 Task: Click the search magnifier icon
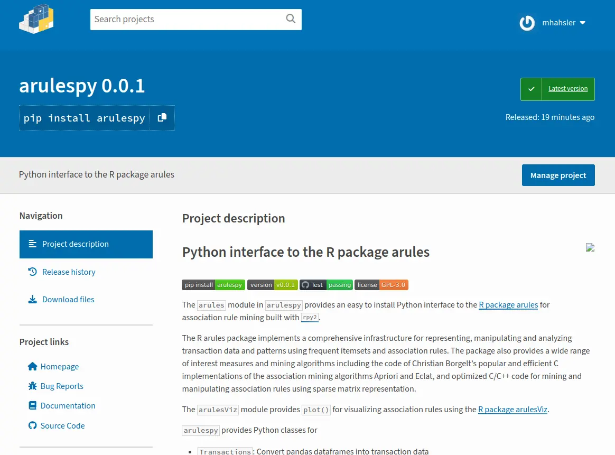pos(291,19)
